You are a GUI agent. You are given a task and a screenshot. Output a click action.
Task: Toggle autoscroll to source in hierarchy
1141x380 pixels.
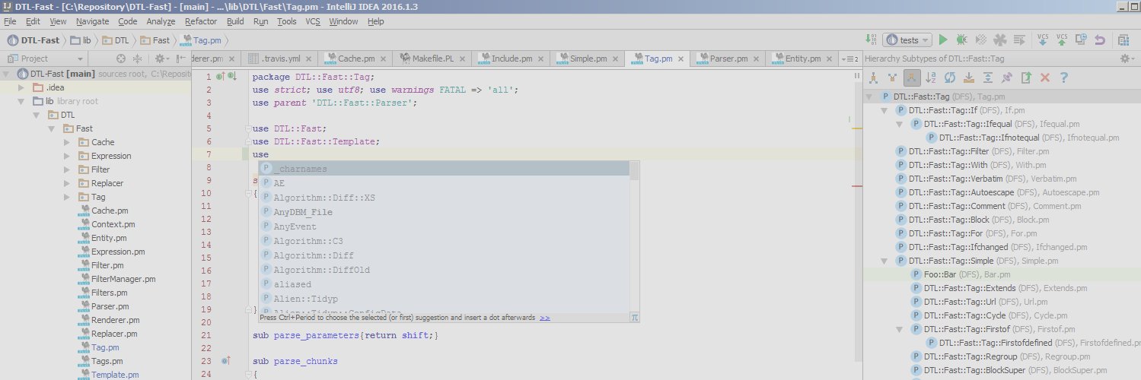[969, 78]
